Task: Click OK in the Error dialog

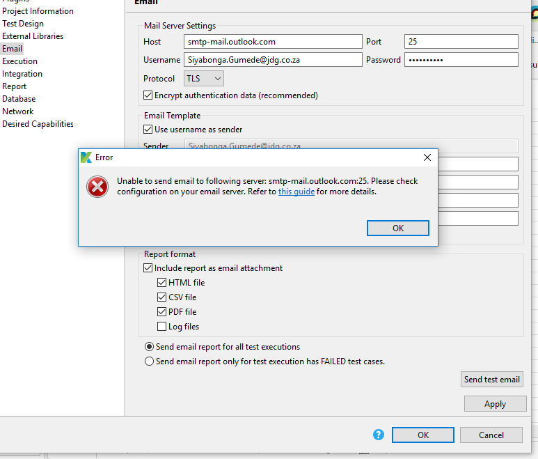Action: [397, 228]
